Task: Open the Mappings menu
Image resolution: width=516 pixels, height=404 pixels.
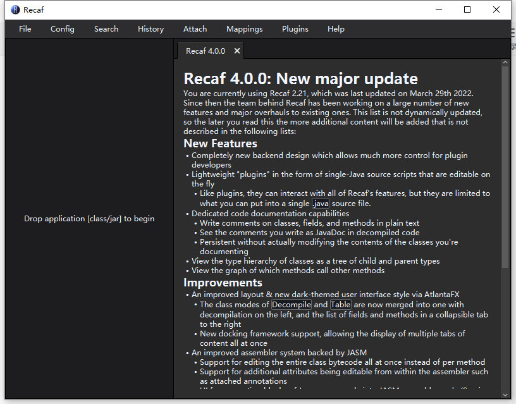Action: (245, 29)
